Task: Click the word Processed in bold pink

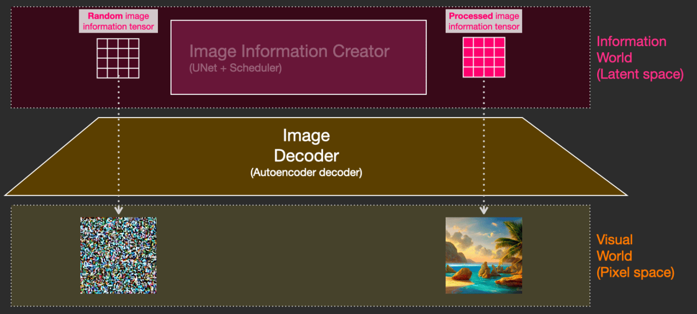Action: [470, 16]
